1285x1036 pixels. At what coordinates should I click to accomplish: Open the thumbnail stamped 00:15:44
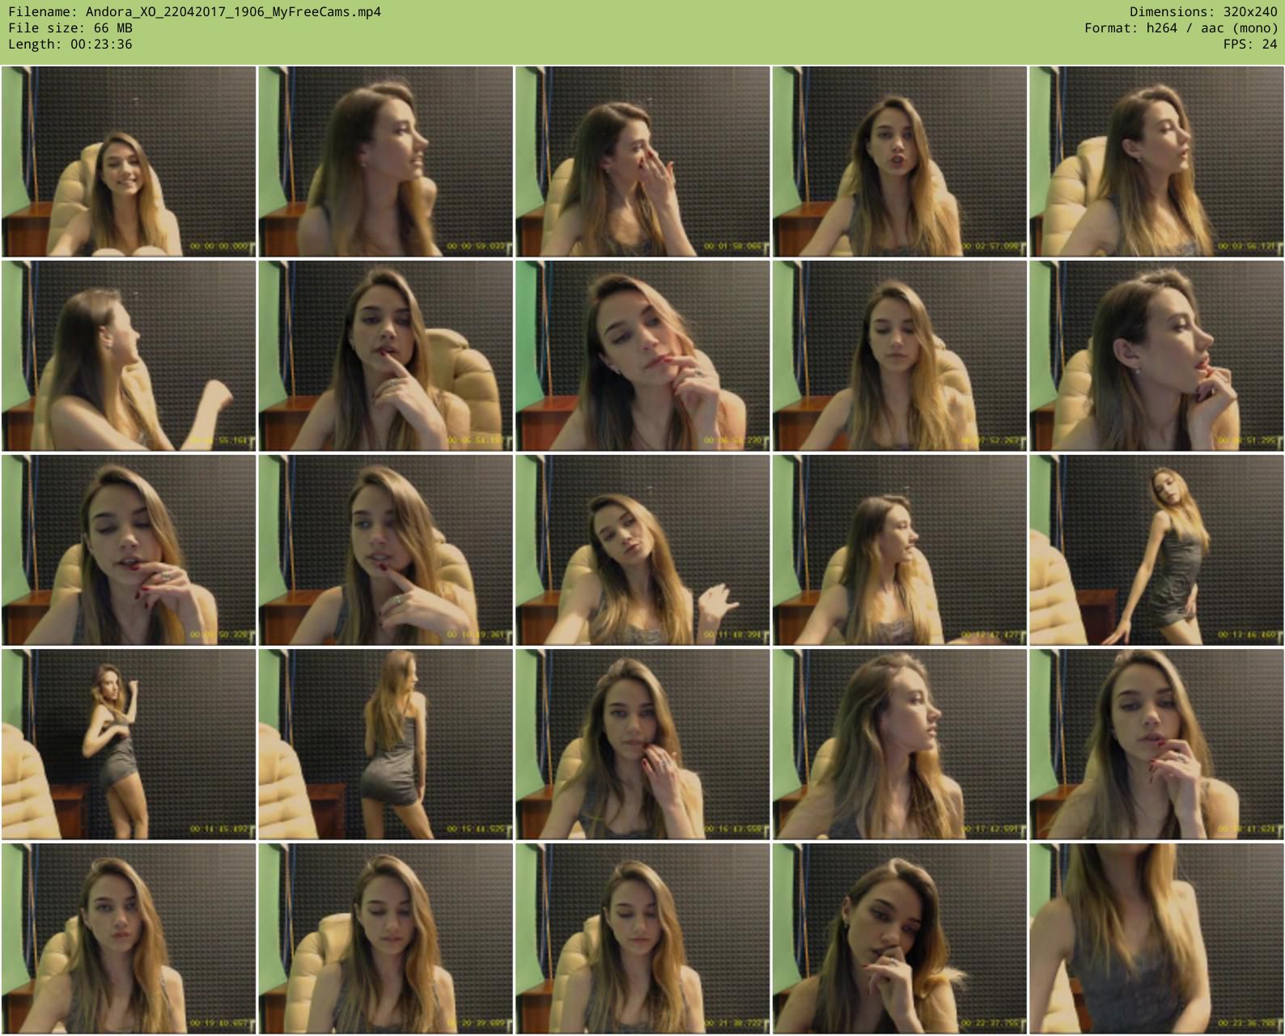point(385,745)
